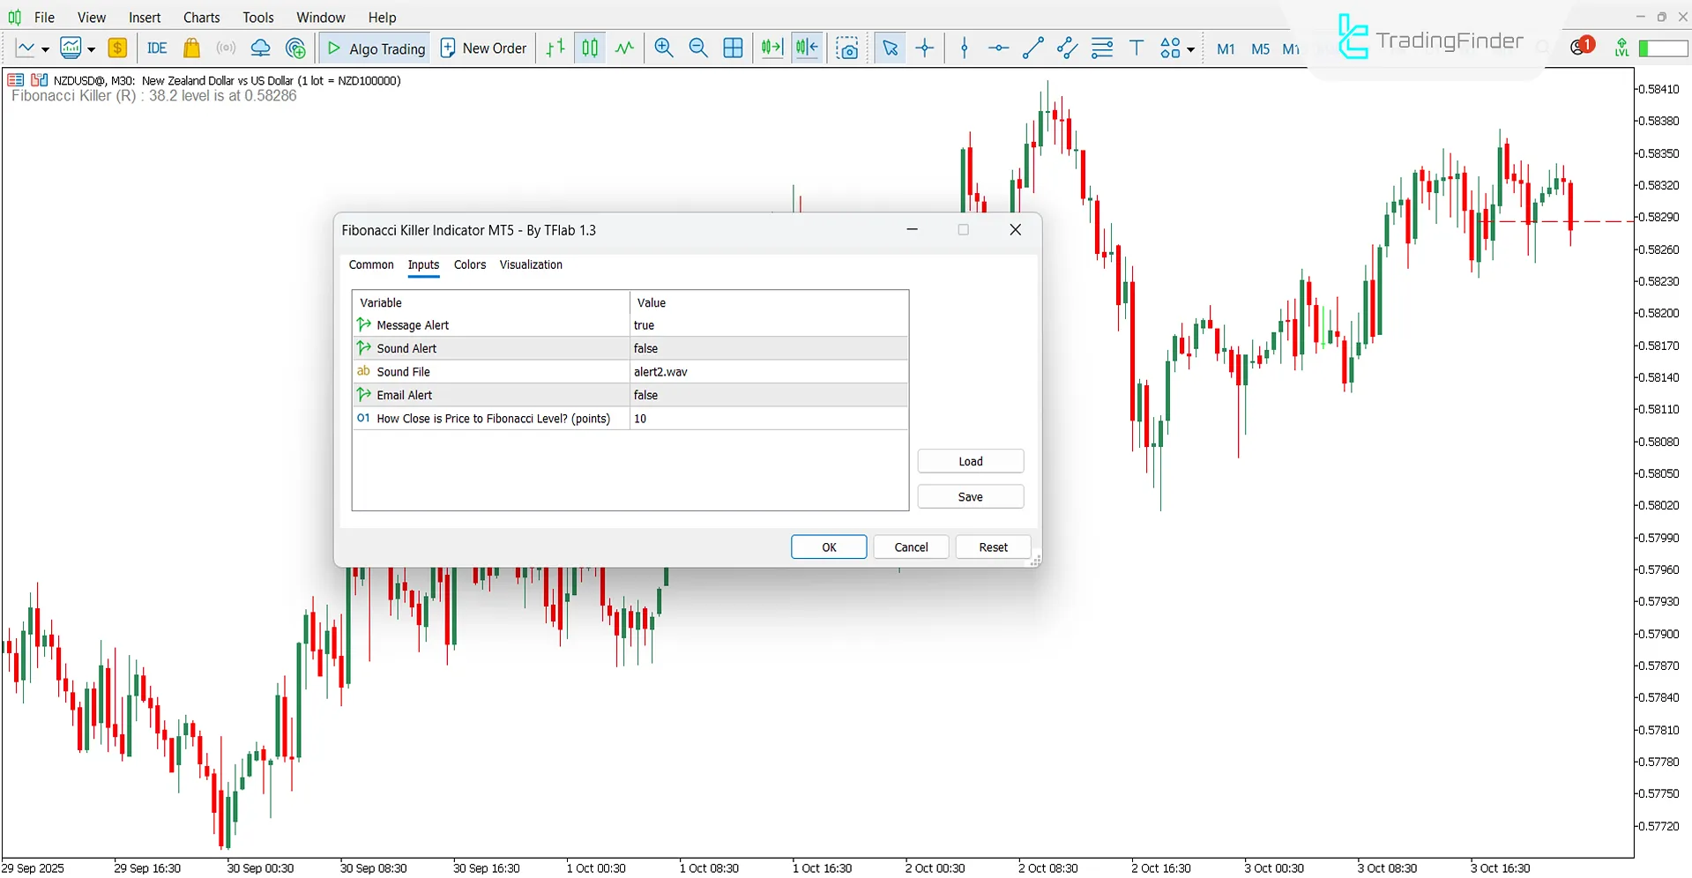Click the Reset button in the dialog

click(993, 547)
